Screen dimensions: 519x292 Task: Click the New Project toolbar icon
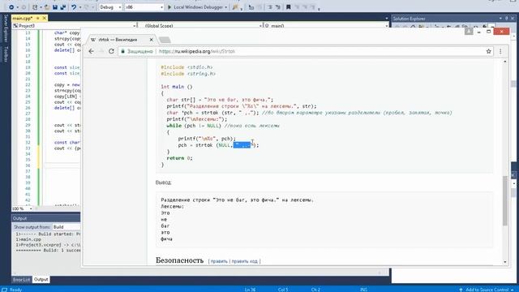[35, 7]
